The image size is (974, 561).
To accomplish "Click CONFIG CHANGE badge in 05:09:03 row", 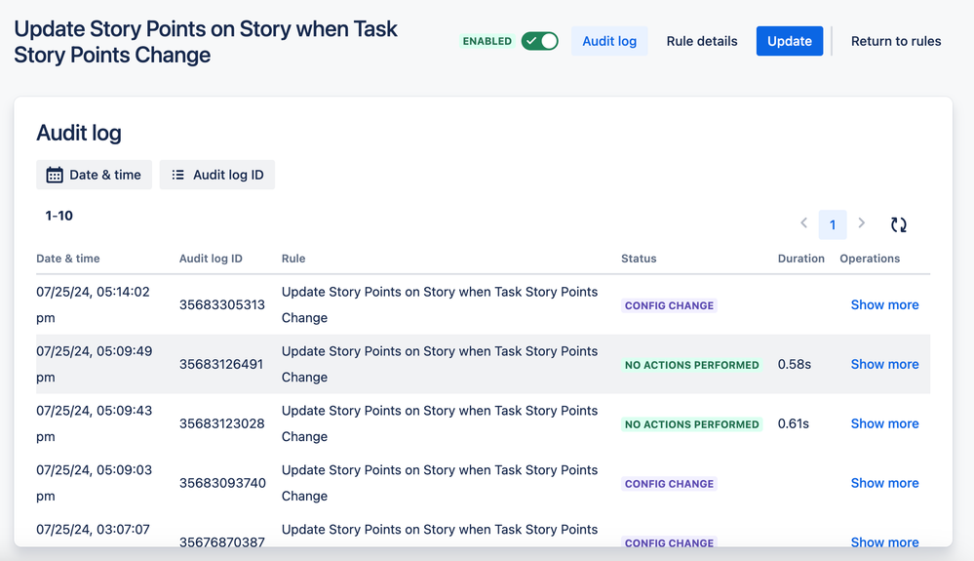I will click(x=669, y=484).
